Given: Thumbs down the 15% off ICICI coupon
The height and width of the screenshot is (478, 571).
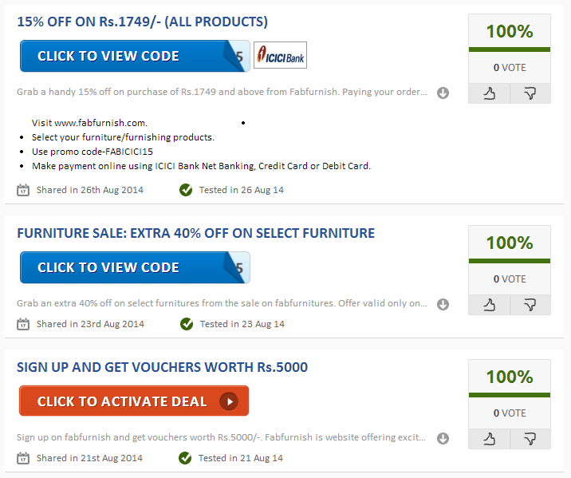Looking at the screenshot, I should (x=530, y=93).
